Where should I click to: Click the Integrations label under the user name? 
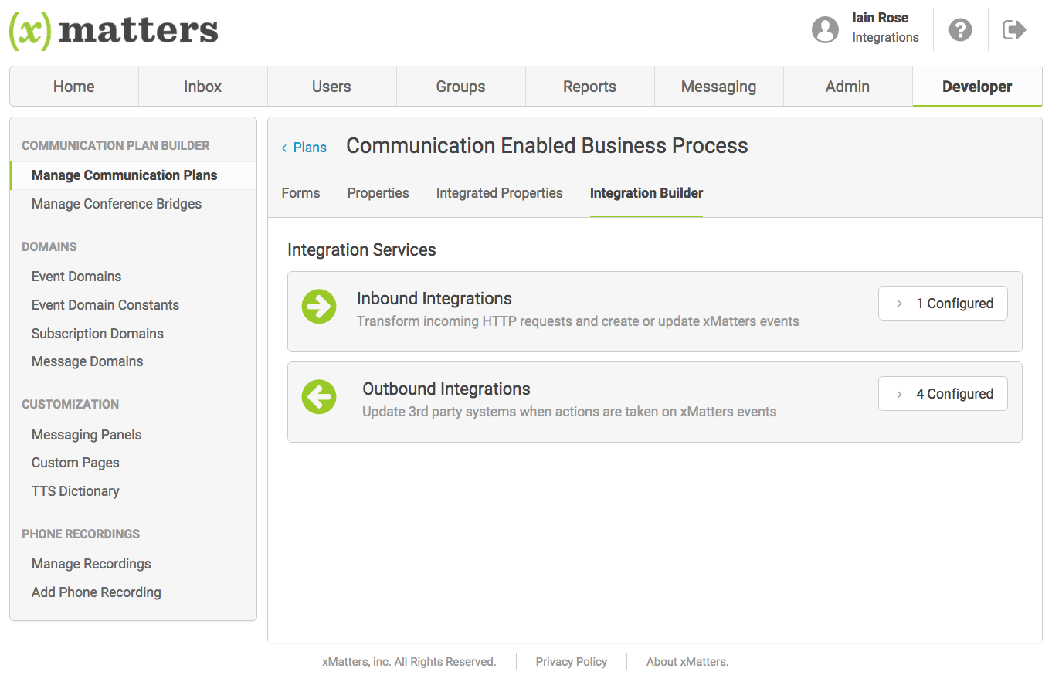coord(885,37)
